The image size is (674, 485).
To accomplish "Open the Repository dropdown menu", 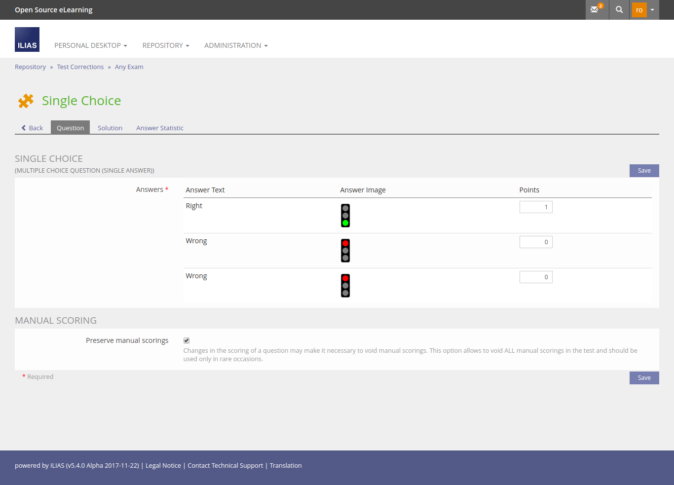I will (166, 45).
